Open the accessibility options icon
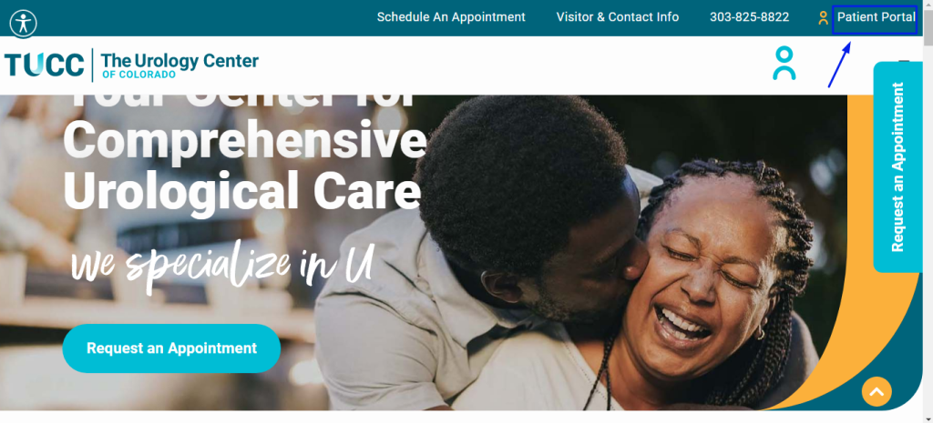 pyautogui.click(x=24, y=23)
